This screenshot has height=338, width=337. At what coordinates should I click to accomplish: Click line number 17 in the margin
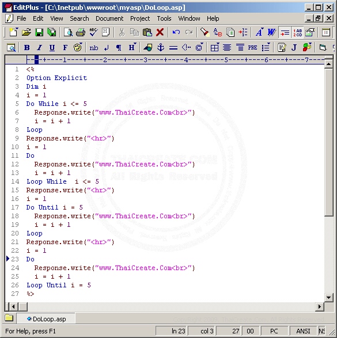pyautogui.click(x=15, y=207)
